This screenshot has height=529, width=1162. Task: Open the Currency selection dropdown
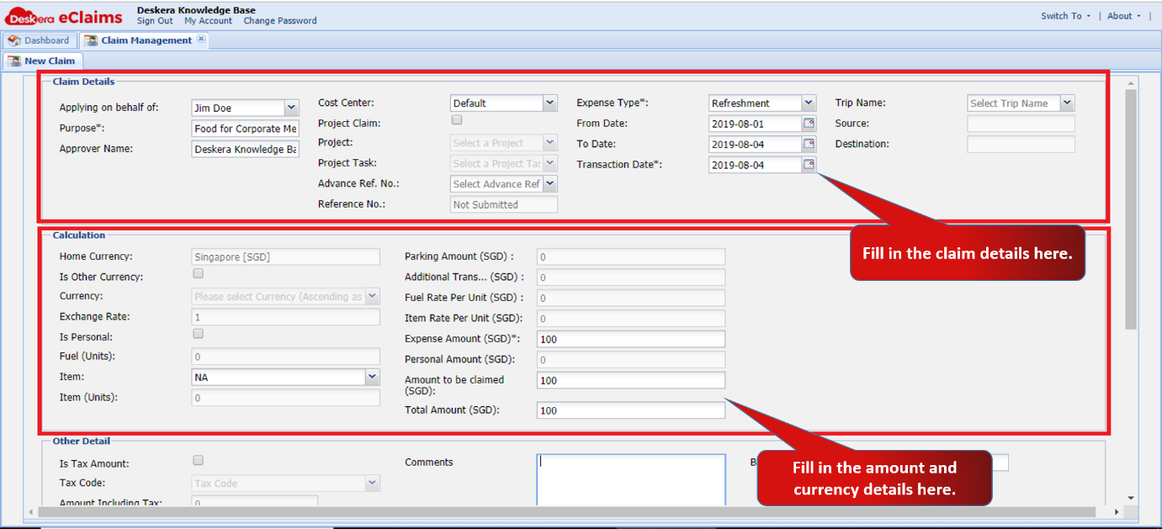pyautogui.click(x=373, y=296)
